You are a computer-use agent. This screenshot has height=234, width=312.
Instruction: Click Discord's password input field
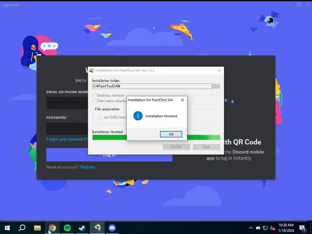[67, 129]
